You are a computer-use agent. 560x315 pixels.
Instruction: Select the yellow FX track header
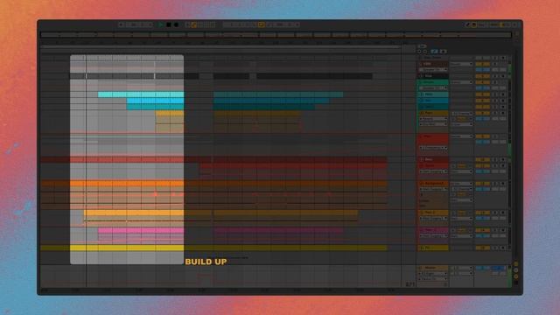(x=435, y=248)
